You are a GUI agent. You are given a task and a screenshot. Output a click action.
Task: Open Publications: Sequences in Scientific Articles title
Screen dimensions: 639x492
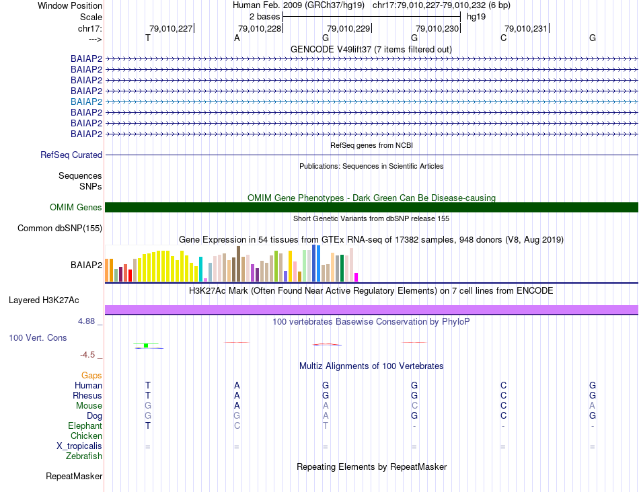pos(371,166)
